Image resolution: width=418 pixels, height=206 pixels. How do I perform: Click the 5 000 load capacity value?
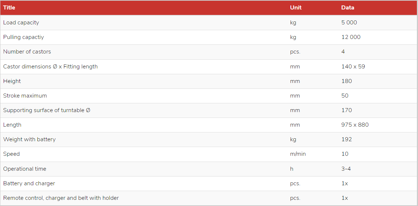click(x=349, y=23)
